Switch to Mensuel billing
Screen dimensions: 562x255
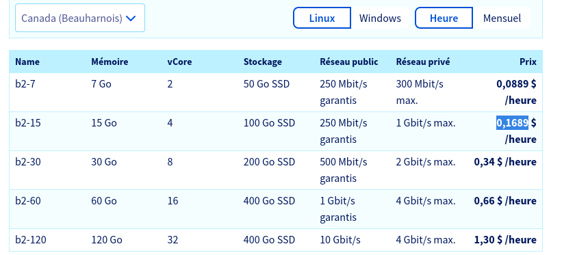(x=502, y=18)
